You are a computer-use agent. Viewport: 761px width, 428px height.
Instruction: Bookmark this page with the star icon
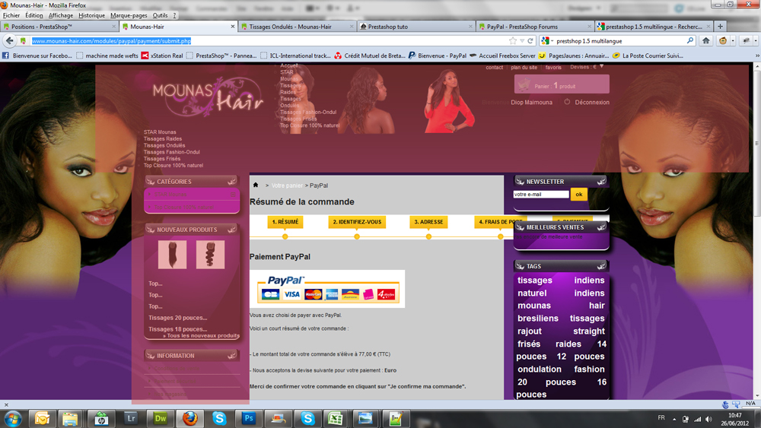(x=512, y=41)
